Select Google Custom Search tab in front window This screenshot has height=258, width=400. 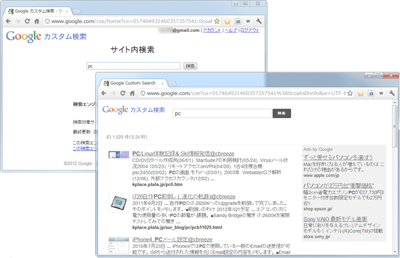pos(132,83)
